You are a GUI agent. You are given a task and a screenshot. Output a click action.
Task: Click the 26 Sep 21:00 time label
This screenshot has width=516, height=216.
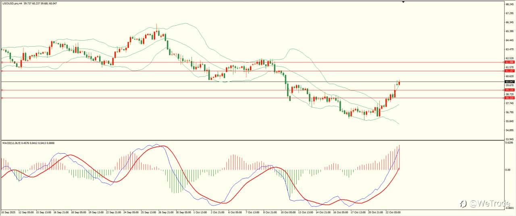coord(166,212)
